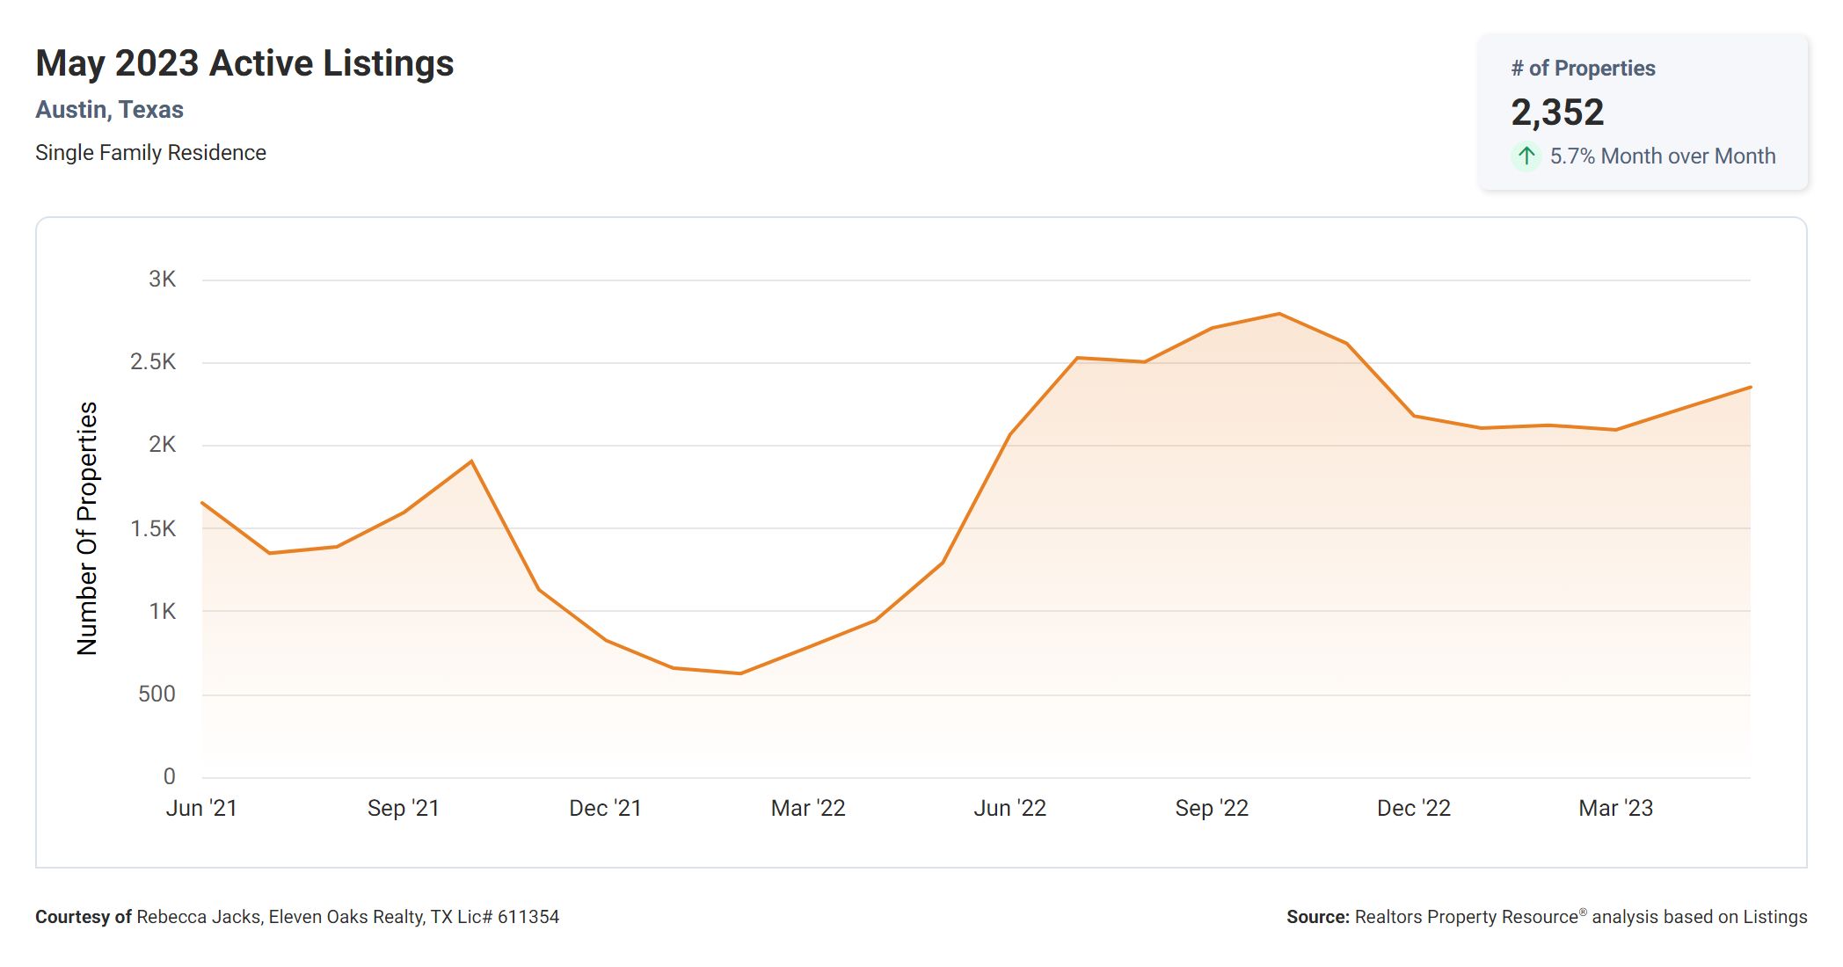Viewport: 1843px width, 967px height.
Task: Click the Dec '21 x-axis label
Action: click(x=605, y=808)
